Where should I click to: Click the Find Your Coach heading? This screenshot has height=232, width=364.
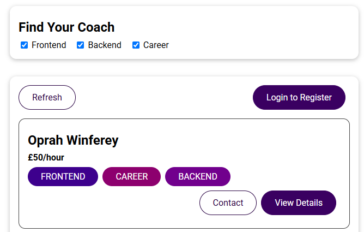(x=66, y=27)
